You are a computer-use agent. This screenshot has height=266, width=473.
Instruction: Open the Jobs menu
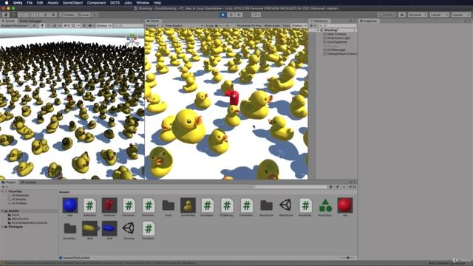(x=128, y=3)
